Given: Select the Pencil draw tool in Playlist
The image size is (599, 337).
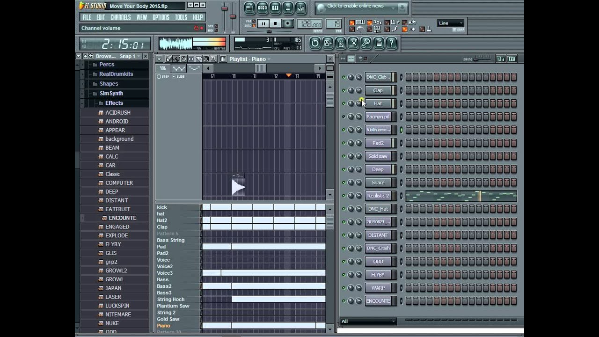Looking at the screenshot, I should pyautogui.click(x=168, y=59).
